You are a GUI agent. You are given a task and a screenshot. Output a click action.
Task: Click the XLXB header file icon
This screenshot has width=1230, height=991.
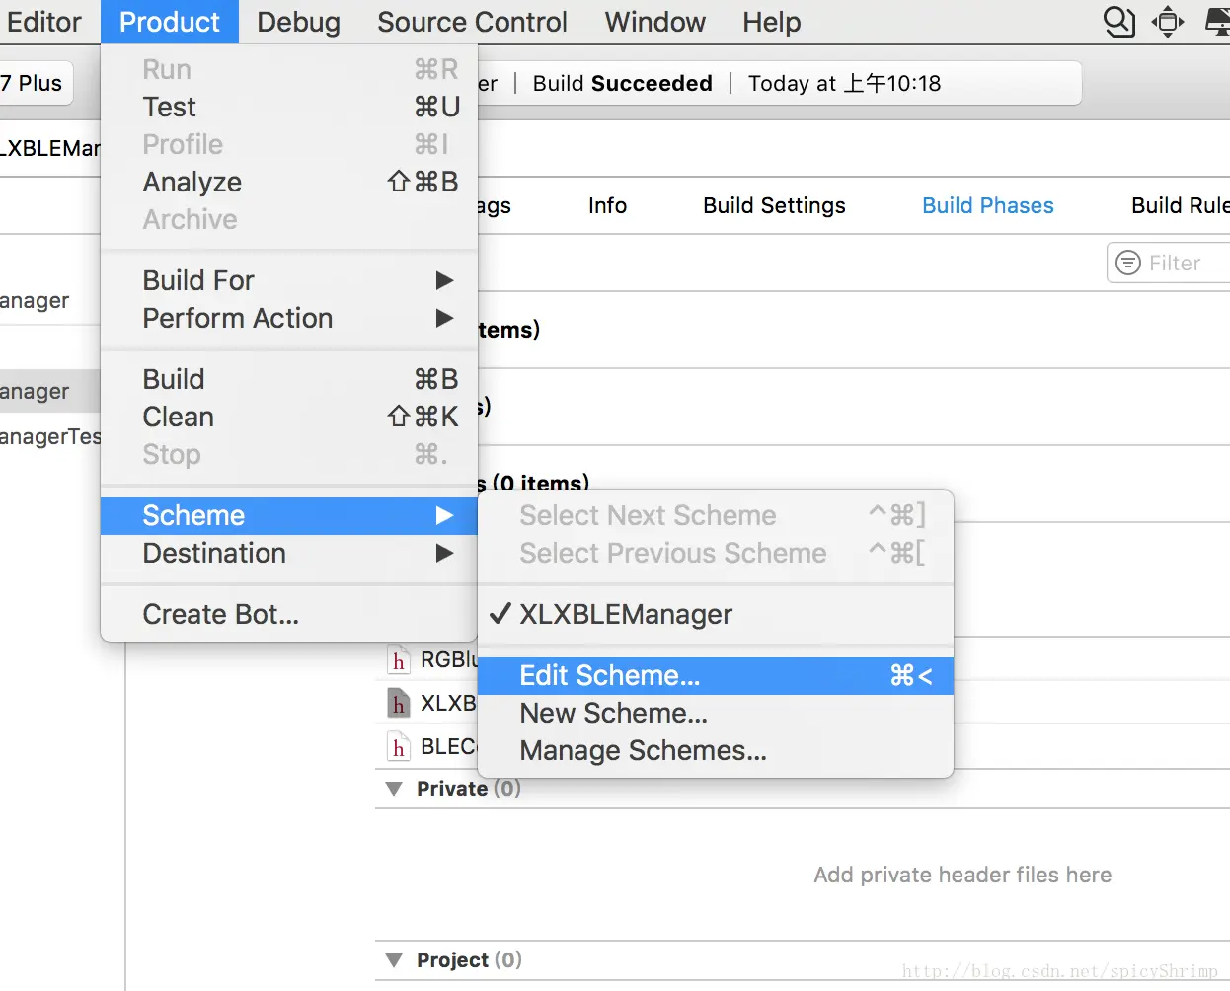(x=398, y=704)
